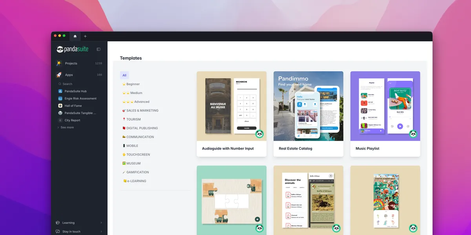Filter by SALES & MARKETING

coord(140,110)
